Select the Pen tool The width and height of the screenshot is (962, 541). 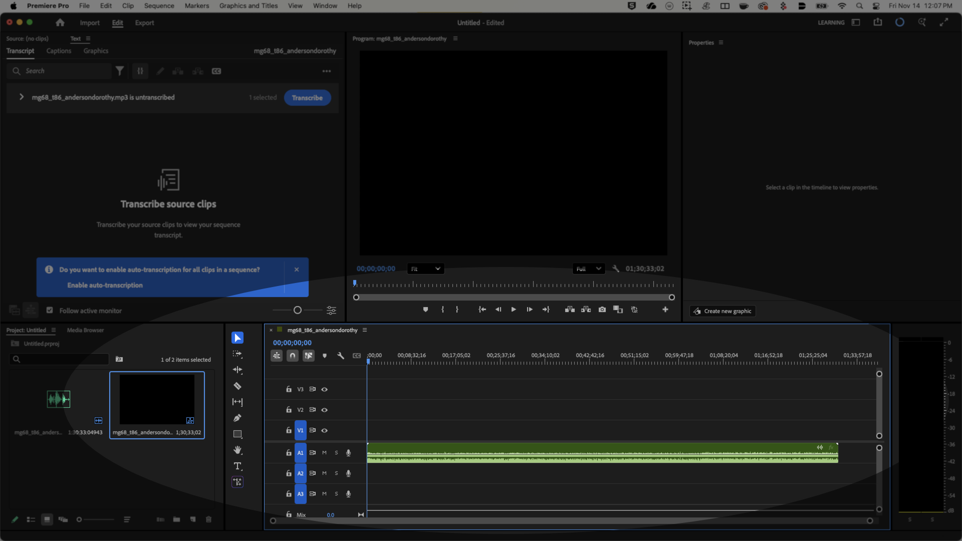237,418
